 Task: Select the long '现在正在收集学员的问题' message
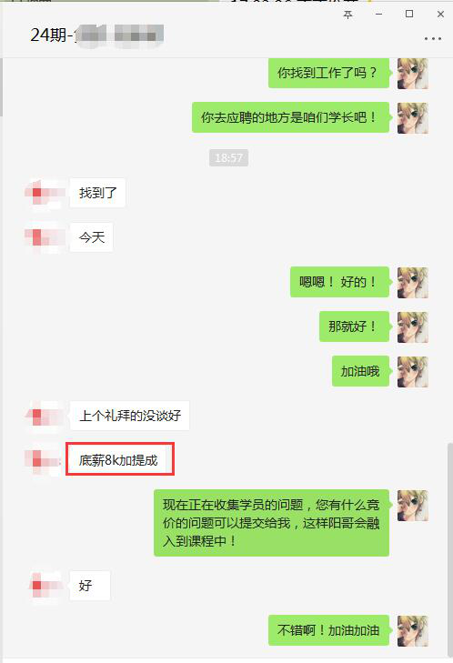(271, 523)
